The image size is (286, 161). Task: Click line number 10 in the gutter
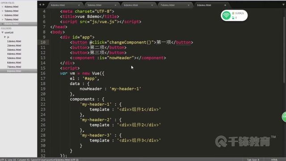(x=43, y=42)
